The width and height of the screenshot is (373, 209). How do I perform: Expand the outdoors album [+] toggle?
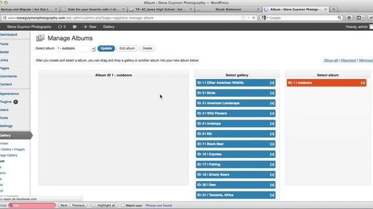[x=363, y=82]
